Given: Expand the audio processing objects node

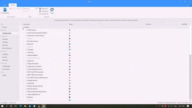Looking at the screenshot, I should pos(23,33).
